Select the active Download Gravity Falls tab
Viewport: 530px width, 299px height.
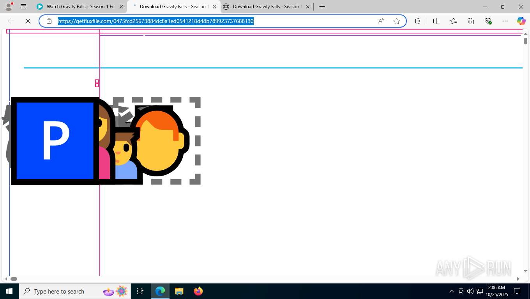pos(173,7)
